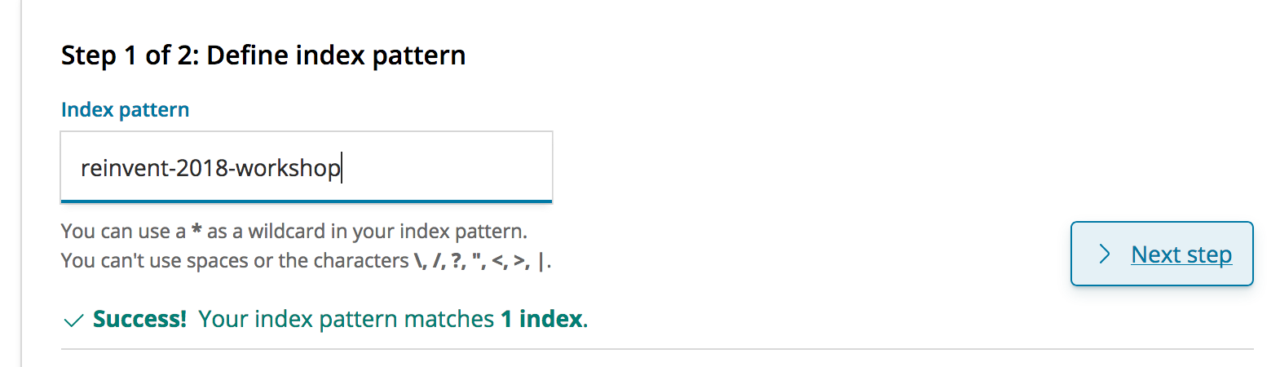The width and height of the screenshot is (1280, 367).
Task: Click 'Your index pattern matches' text
Action: 346,319
